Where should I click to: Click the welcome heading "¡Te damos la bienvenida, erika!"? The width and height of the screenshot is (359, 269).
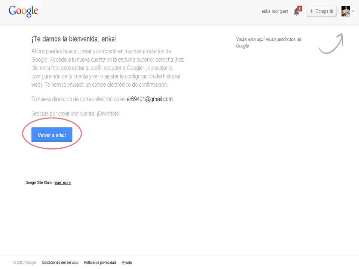pyautogui.click(x=74, y=39)
